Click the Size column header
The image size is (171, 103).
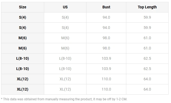point(22,7)
